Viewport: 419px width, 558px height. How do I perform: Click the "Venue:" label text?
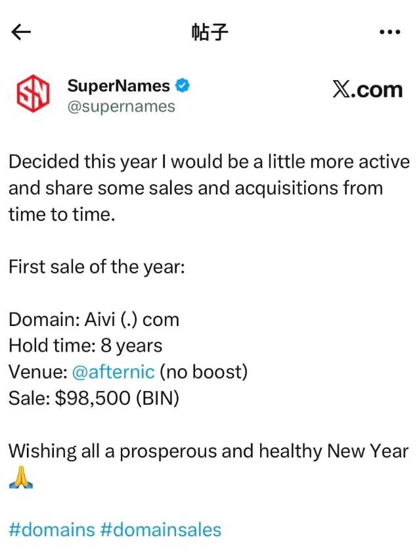[37, 371]
